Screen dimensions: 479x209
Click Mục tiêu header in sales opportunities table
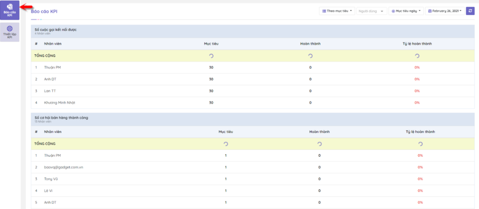pyautogui.click(x=226, y=132)
